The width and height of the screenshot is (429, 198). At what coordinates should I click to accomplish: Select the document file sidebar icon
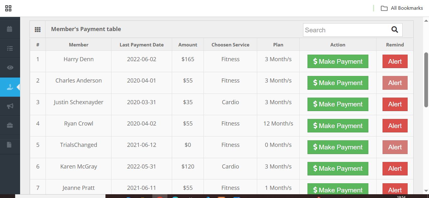10,145
